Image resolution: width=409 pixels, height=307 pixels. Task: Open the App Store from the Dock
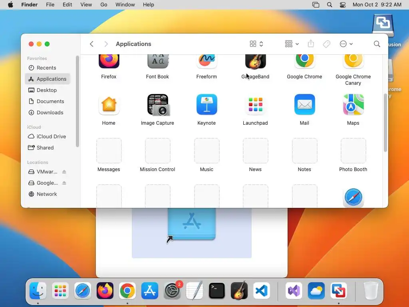tap(150, 291)
